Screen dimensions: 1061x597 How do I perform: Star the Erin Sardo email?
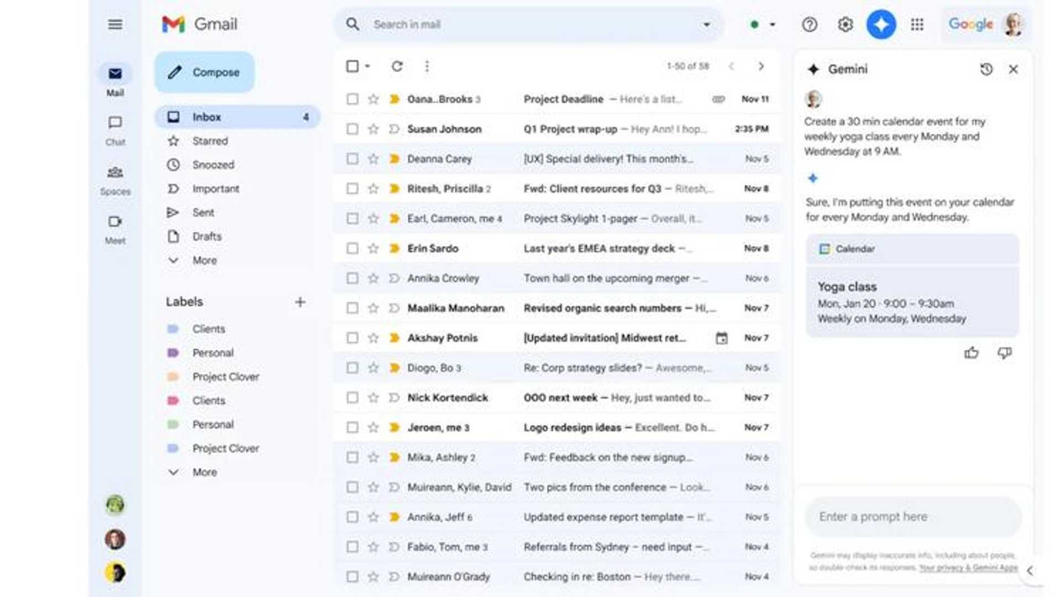click(x=374, y=248)
